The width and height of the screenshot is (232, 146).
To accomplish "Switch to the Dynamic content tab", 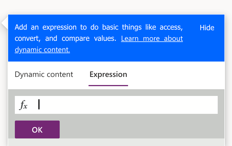I will [44, 74].
